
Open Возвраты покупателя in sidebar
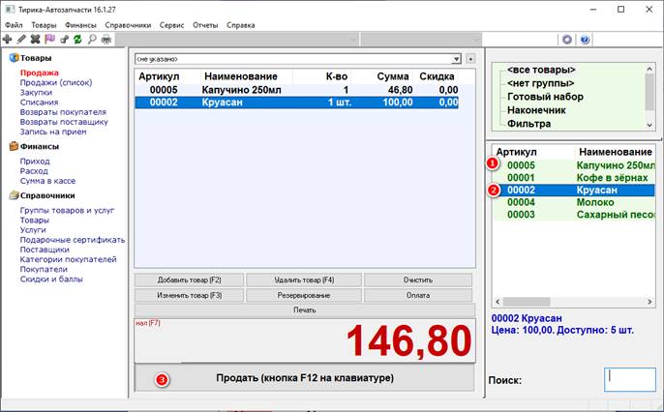pos(63,112)
